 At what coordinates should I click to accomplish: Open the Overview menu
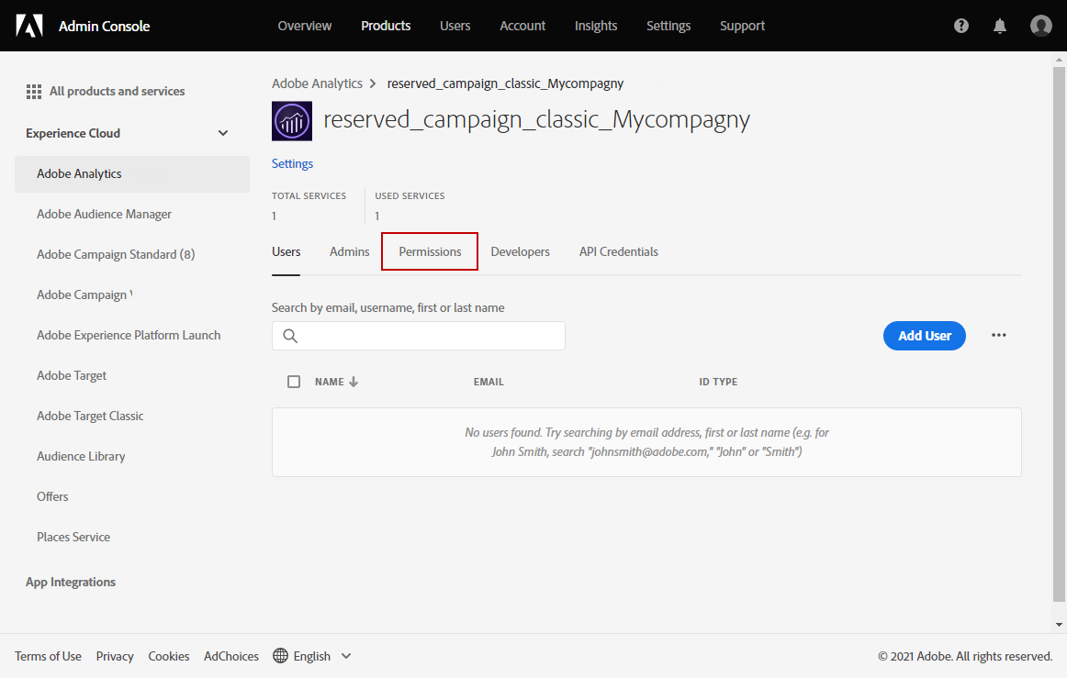[x=304, y=26]
